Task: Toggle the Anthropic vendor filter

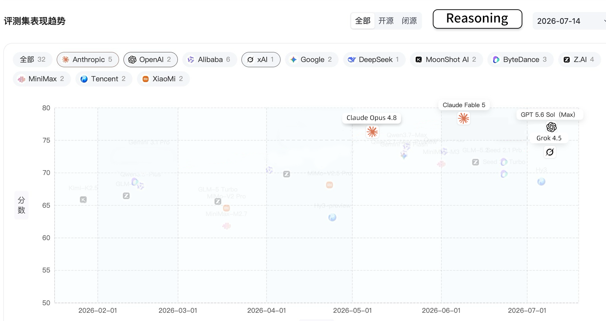Action: (x=88, y=59)
